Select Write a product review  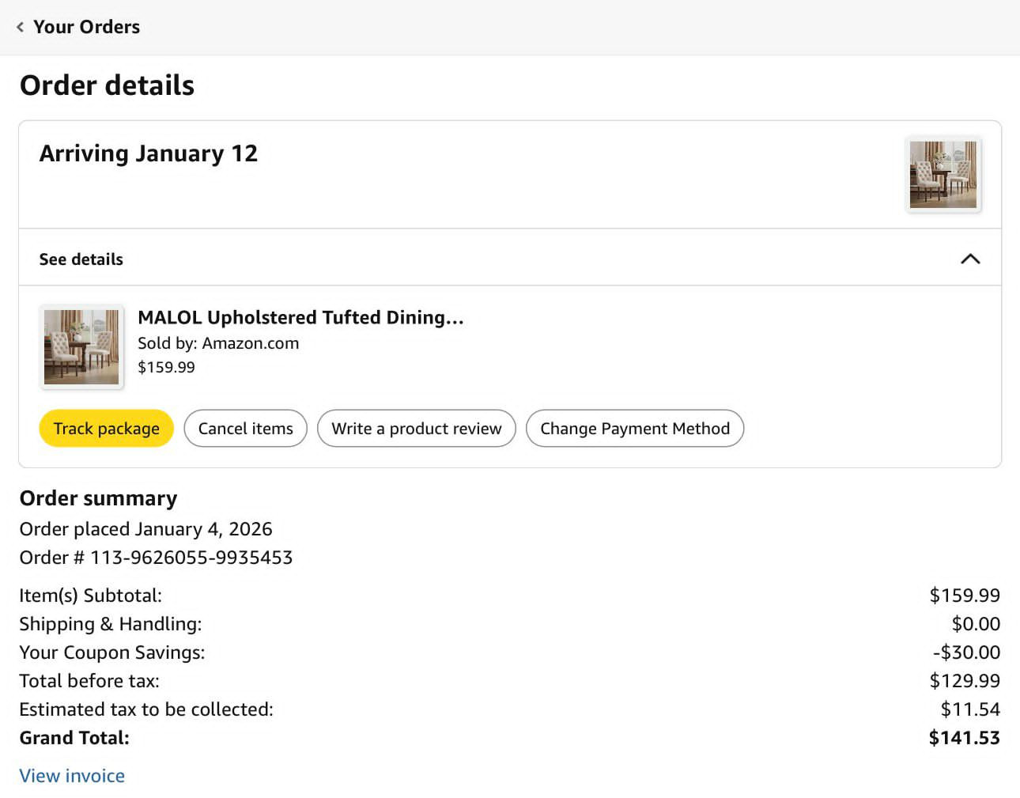(x=416, y=428)
